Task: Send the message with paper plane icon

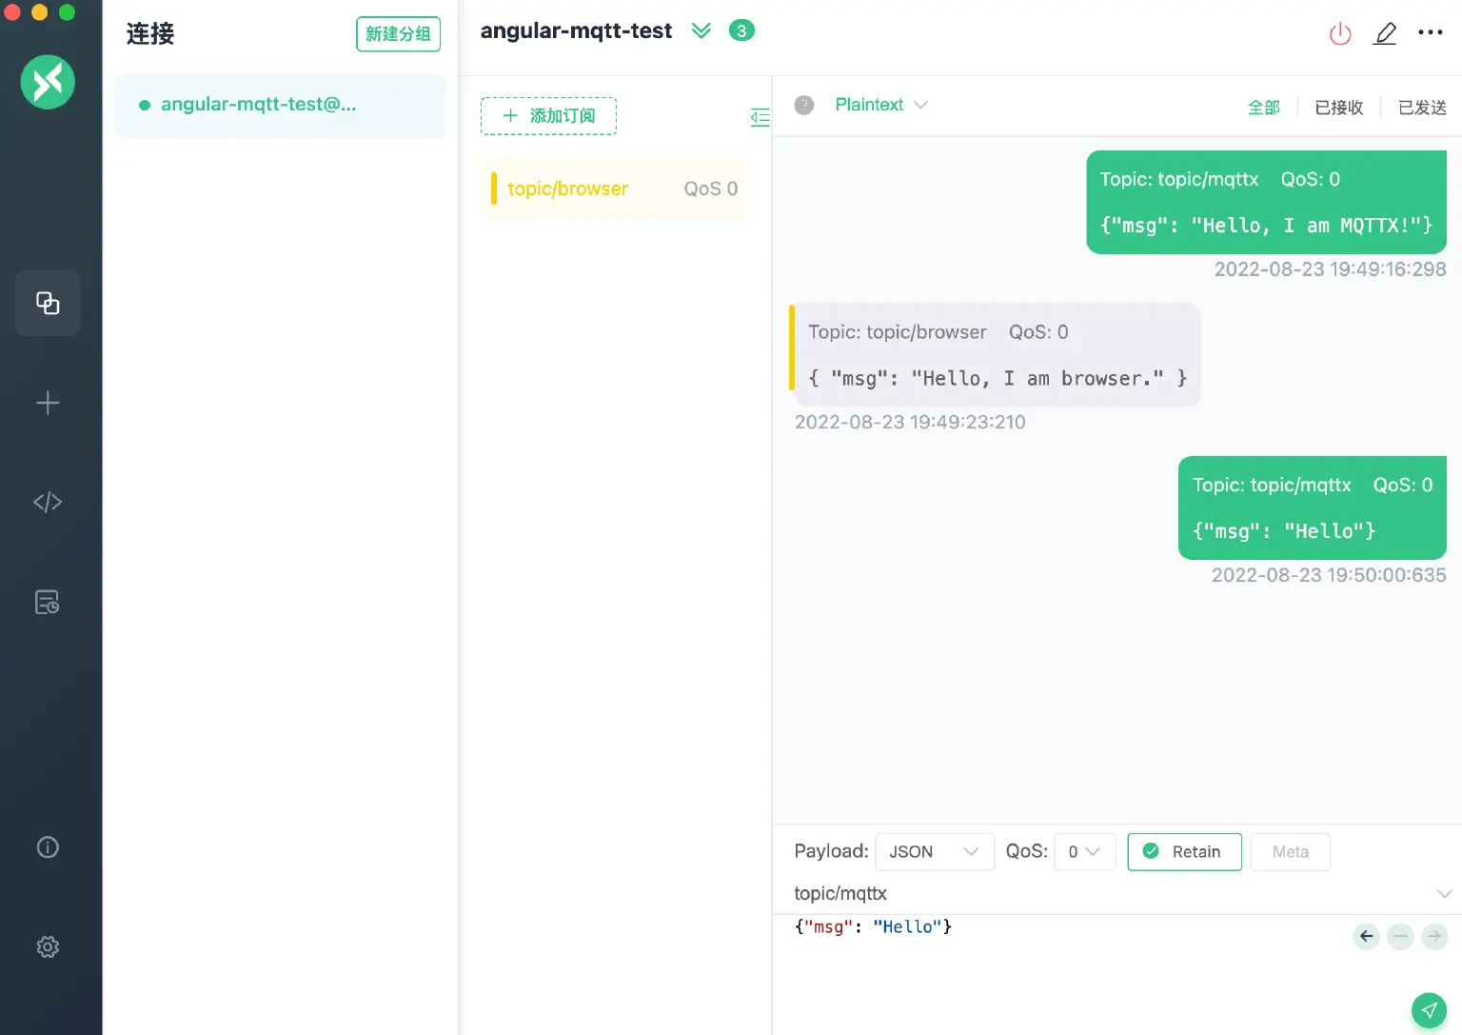Action: [x=1429, y=1010]
